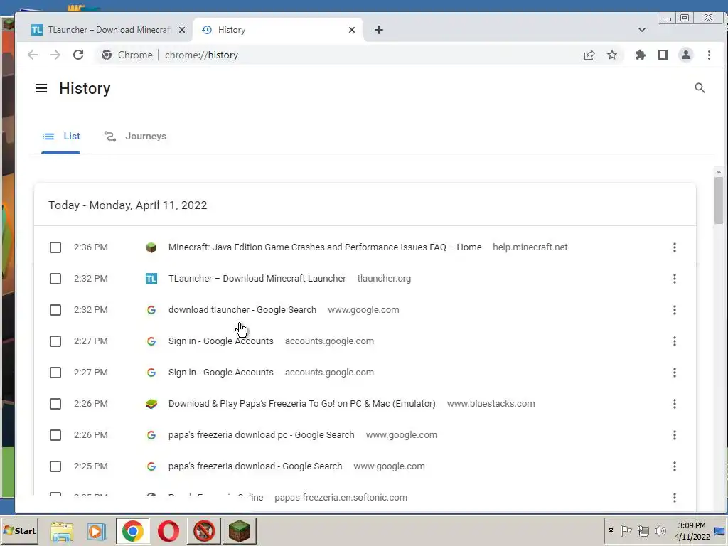This screenshot has height=546, width=728.
Task: Check the Minecraft Java Edition FAQ entry
Action: pyautogui.click(x=55, y=247)
